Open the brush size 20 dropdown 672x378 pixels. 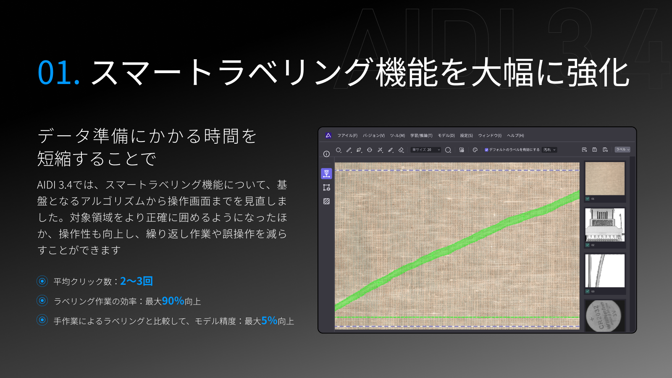426,150
